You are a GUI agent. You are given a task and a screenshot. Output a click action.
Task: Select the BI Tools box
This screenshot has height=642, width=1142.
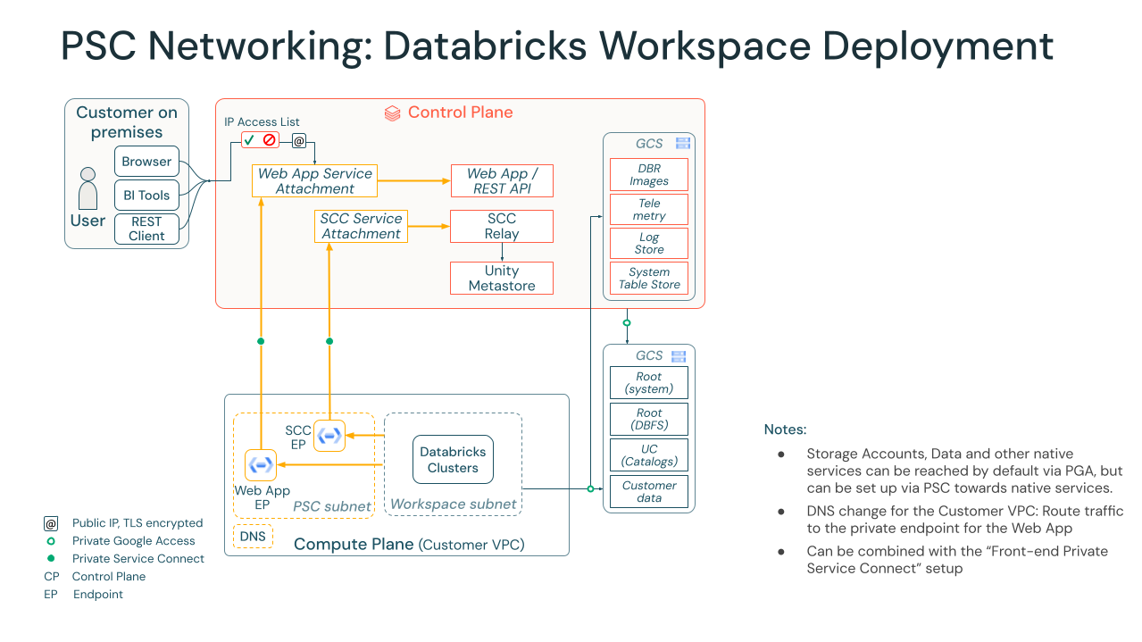pos(146,195)
